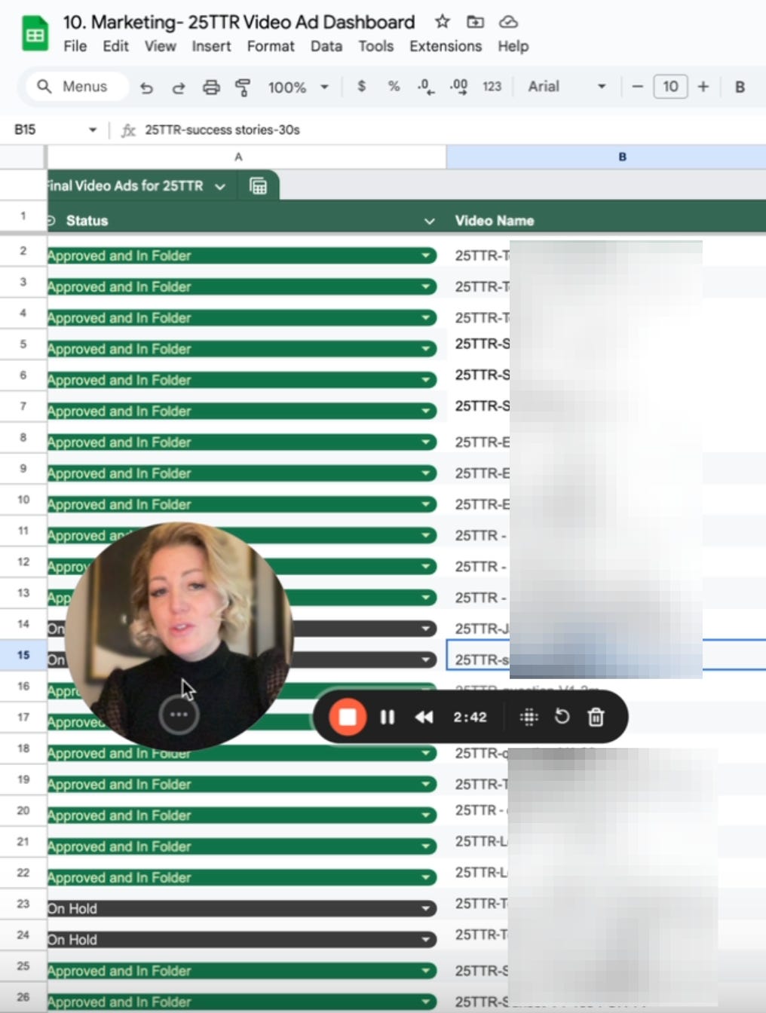
Task: Increase decimal places
Action: click(458, 87)
